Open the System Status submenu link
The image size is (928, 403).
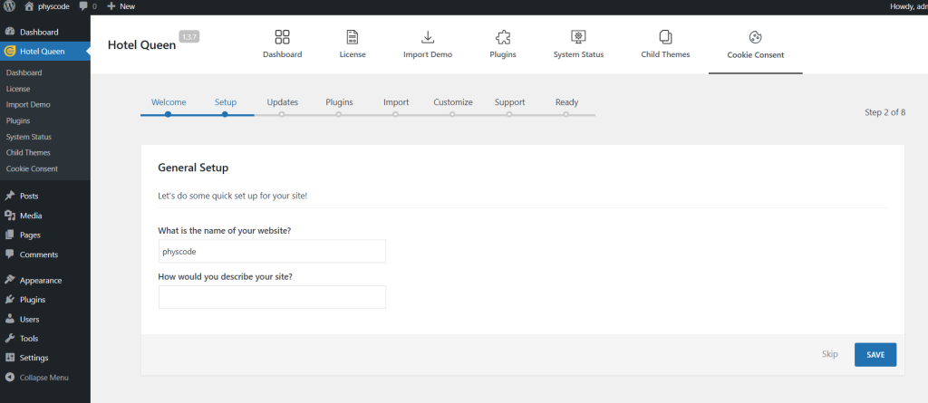28,137
